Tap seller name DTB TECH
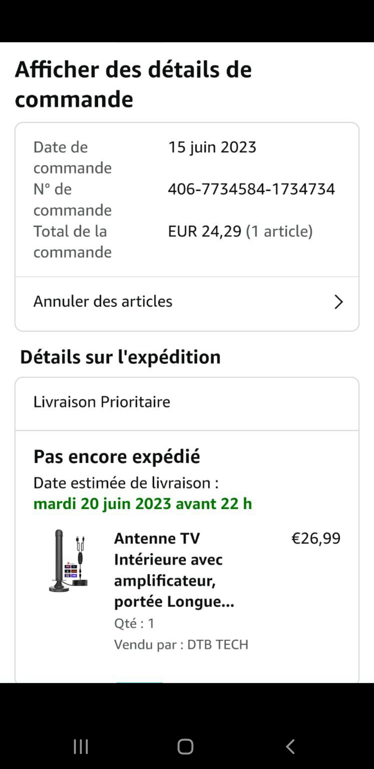Viewport: 374px width, 769px height. click(x=217, y=645)
